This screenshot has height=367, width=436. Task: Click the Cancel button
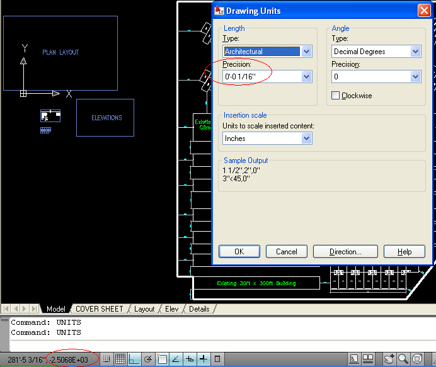pos(287,251)
